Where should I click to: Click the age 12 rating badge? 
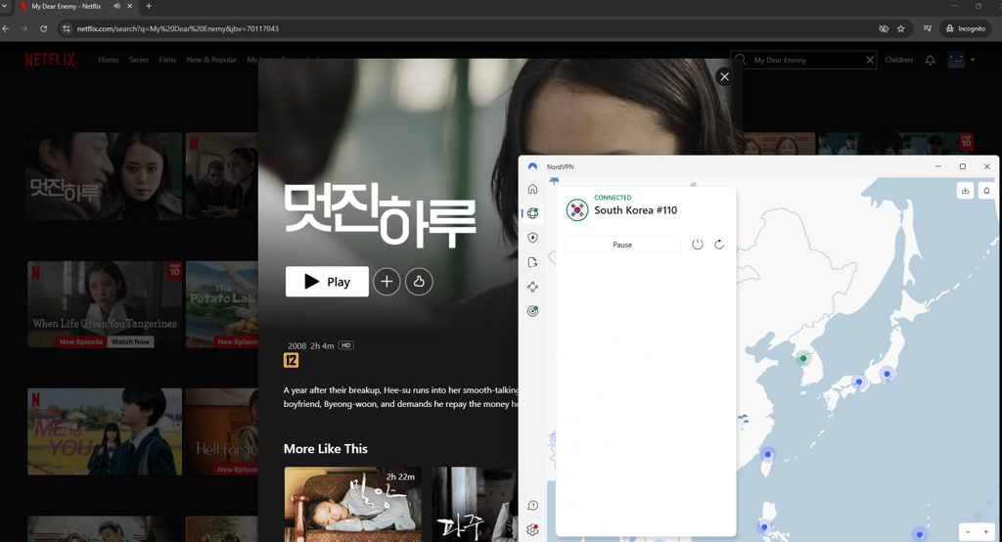(291, 360)
